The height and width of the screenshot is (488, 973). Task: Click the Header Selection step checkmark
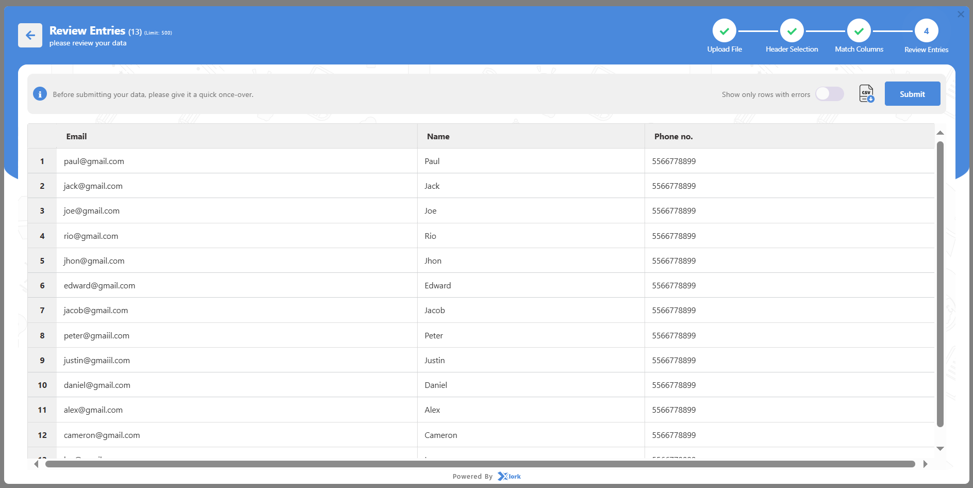tap(791, 31)
